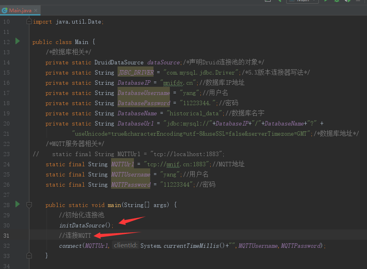Click the "com.mysql.jdbc.Driver" string
The height and width of the screenshot is (269, 367).
(201, 73)
